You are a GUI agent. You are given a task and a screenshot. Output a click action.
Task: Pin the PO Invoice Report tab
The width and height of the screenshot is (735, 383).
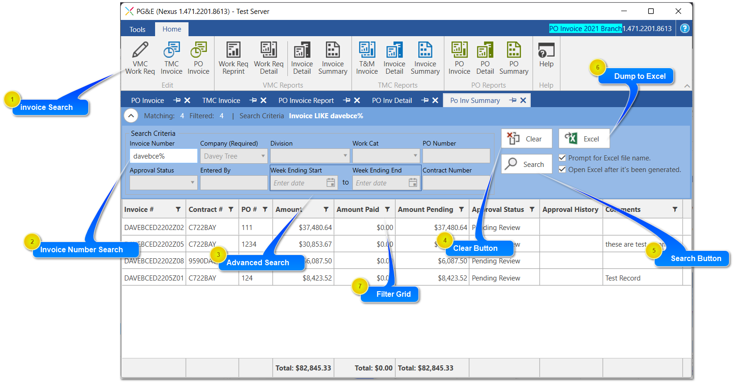point(347,100)
